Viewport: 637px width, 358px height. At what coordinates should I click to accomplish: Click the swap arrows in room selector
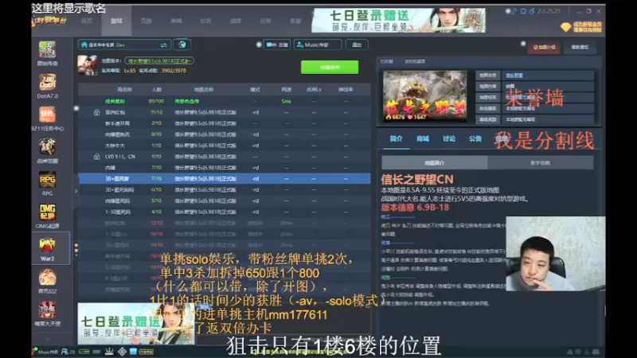tap(163, 45)
